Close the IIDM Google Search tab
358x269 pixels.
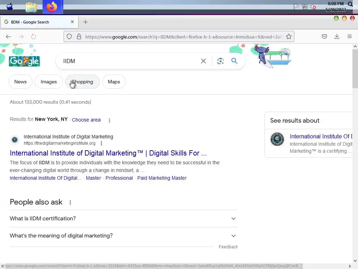tap(72, 22)
